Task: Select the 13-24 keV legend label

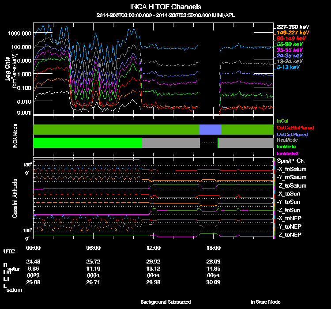Action: [290, 61]
